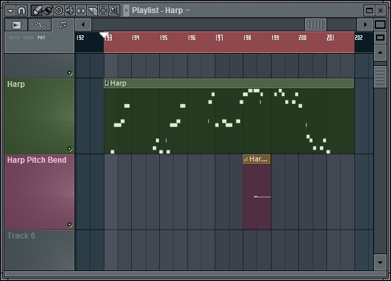The height and width of the screenshot is (281, 391).
Task: Switch to the automation clips tab
Action: [x=40, y=25]
